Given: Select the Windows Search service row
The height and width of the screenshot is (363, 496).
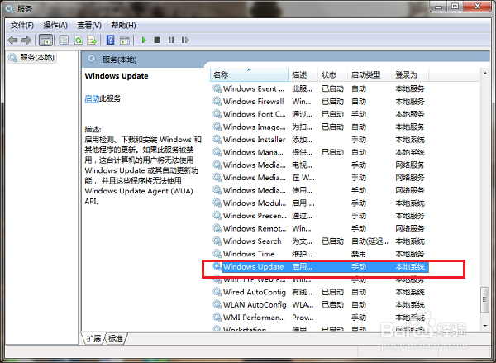Looking at the screenshot, I should tap(320, 241).
